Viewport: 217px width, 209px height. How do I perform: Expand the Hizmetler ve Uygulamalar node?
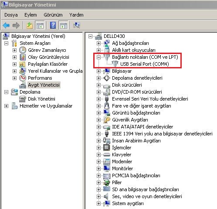(6, 106)
